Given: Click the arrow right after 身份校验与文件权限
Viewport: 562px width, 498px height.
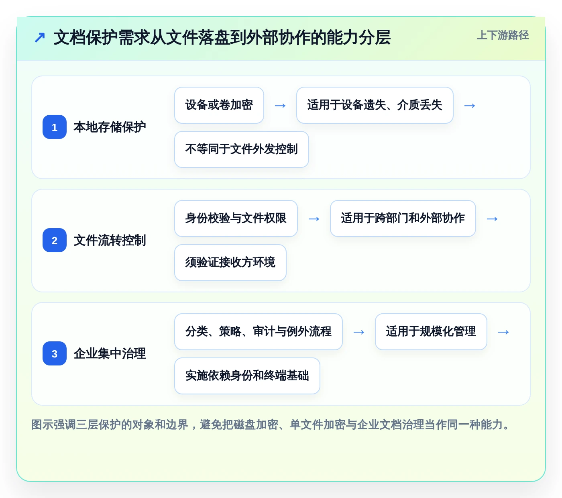Looking at the screenshot, I should coord(314,219).
